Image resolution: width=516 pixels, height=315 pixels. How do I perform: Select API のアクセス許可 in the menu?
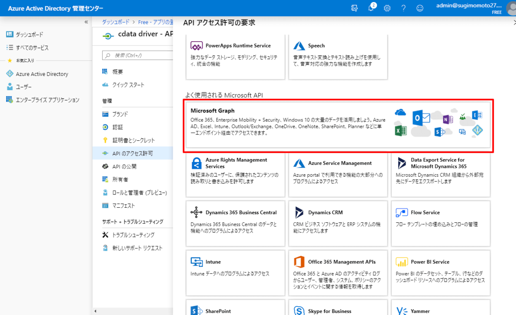click(133, 153)
